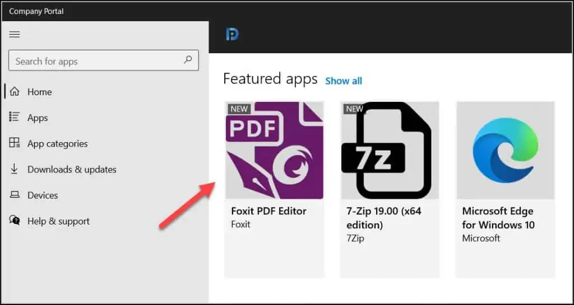
Task: Click 7-Zip 19.00 (x64 edition) title
Action: pyautogui.click(x=383, y=218)
